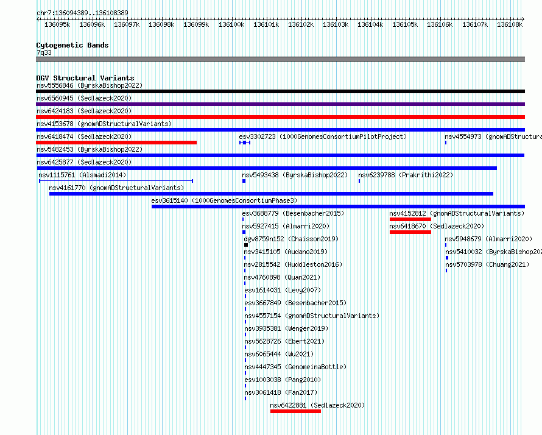
Task: Select the blue nsv6425877 variant bar
Action: [267, 168]
